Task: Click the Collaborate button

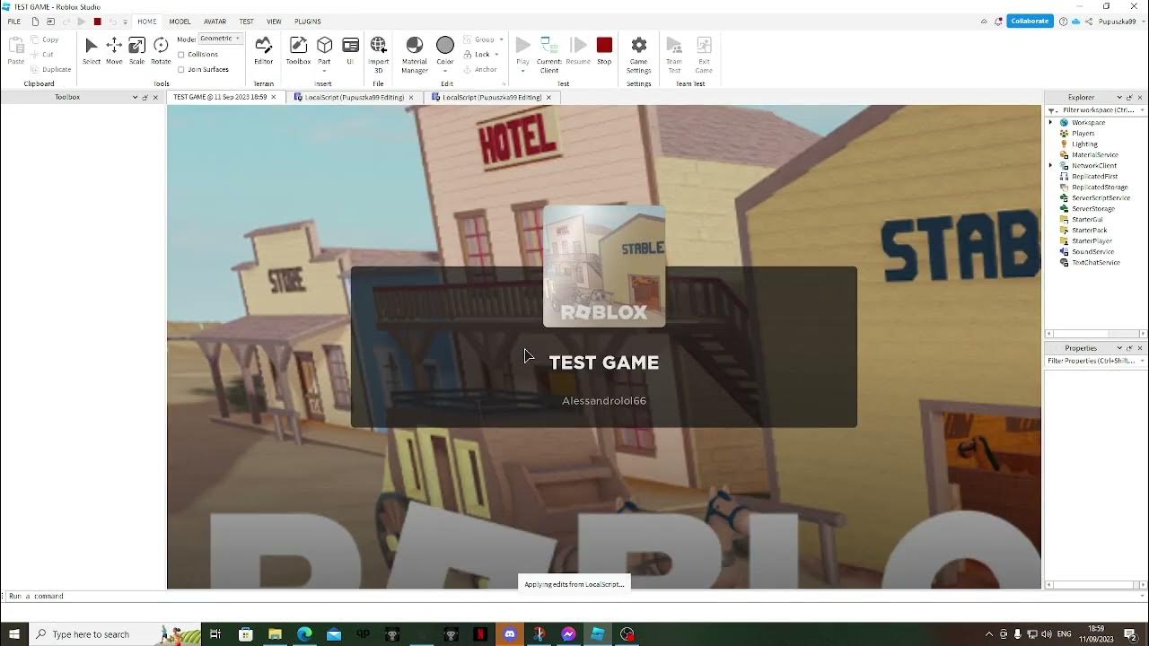Action: coord(1030,21)
